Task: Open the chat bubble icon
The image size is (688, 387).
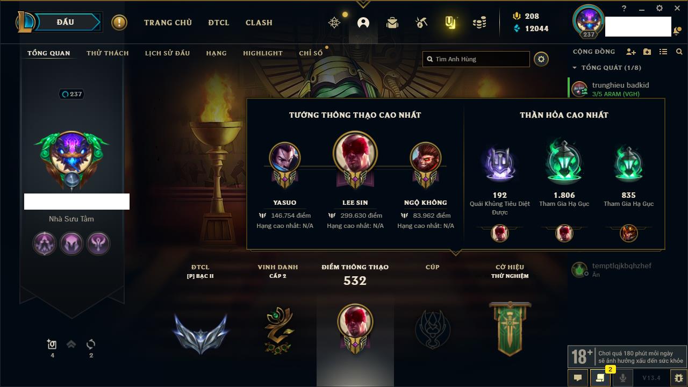Action: 578,378
